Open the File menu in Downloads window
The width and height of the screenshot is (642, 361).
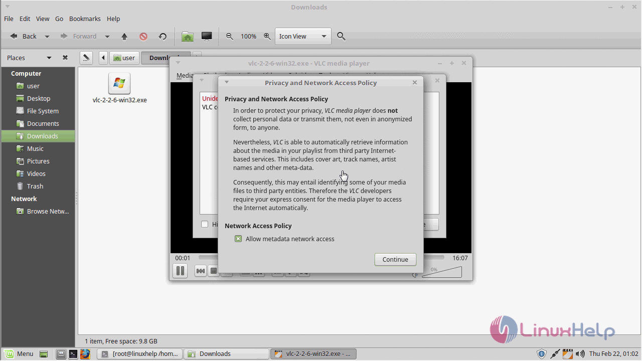pos(9,19)
